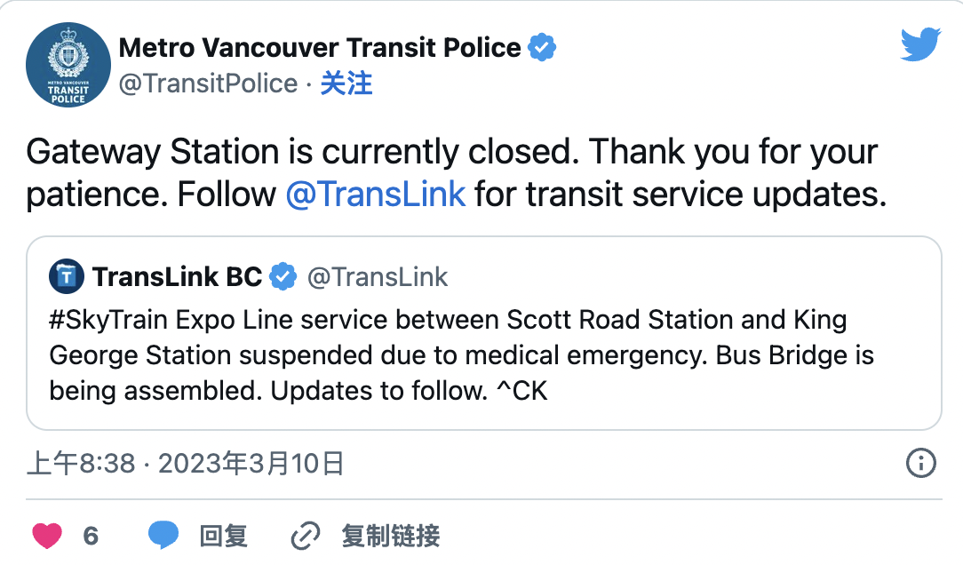This screenshot has height=565, width=963.
Task: Click the like count number 6
Action: tap(91, 537)
